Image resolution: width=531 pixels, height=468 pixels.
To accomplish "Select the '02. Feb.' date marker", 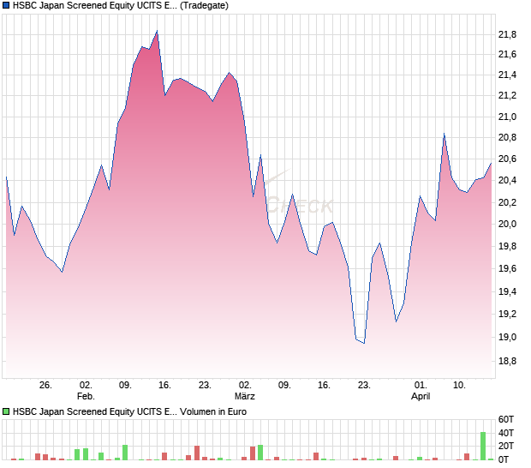I will [x=85, y=391].
